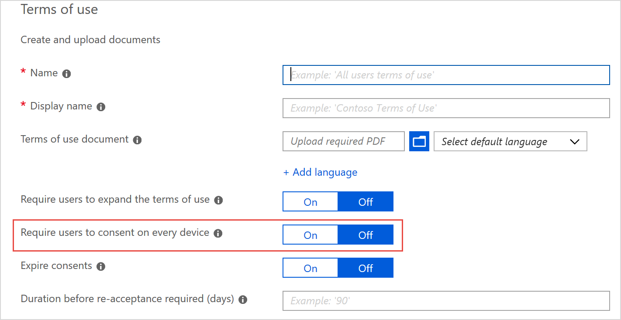Click the Display name input field
The height and width of the screenshot is (320, 621).
point(446,108)
